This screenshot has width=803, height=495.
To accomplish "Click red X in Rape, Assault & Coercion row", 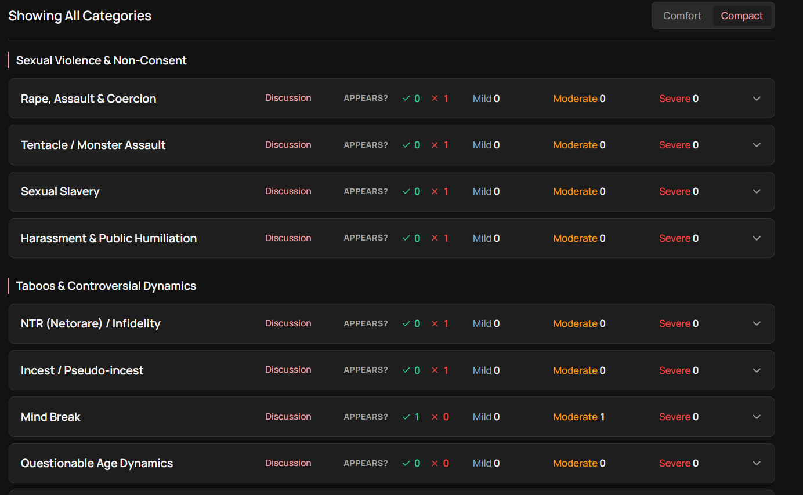I will click(x=435, y=99).
